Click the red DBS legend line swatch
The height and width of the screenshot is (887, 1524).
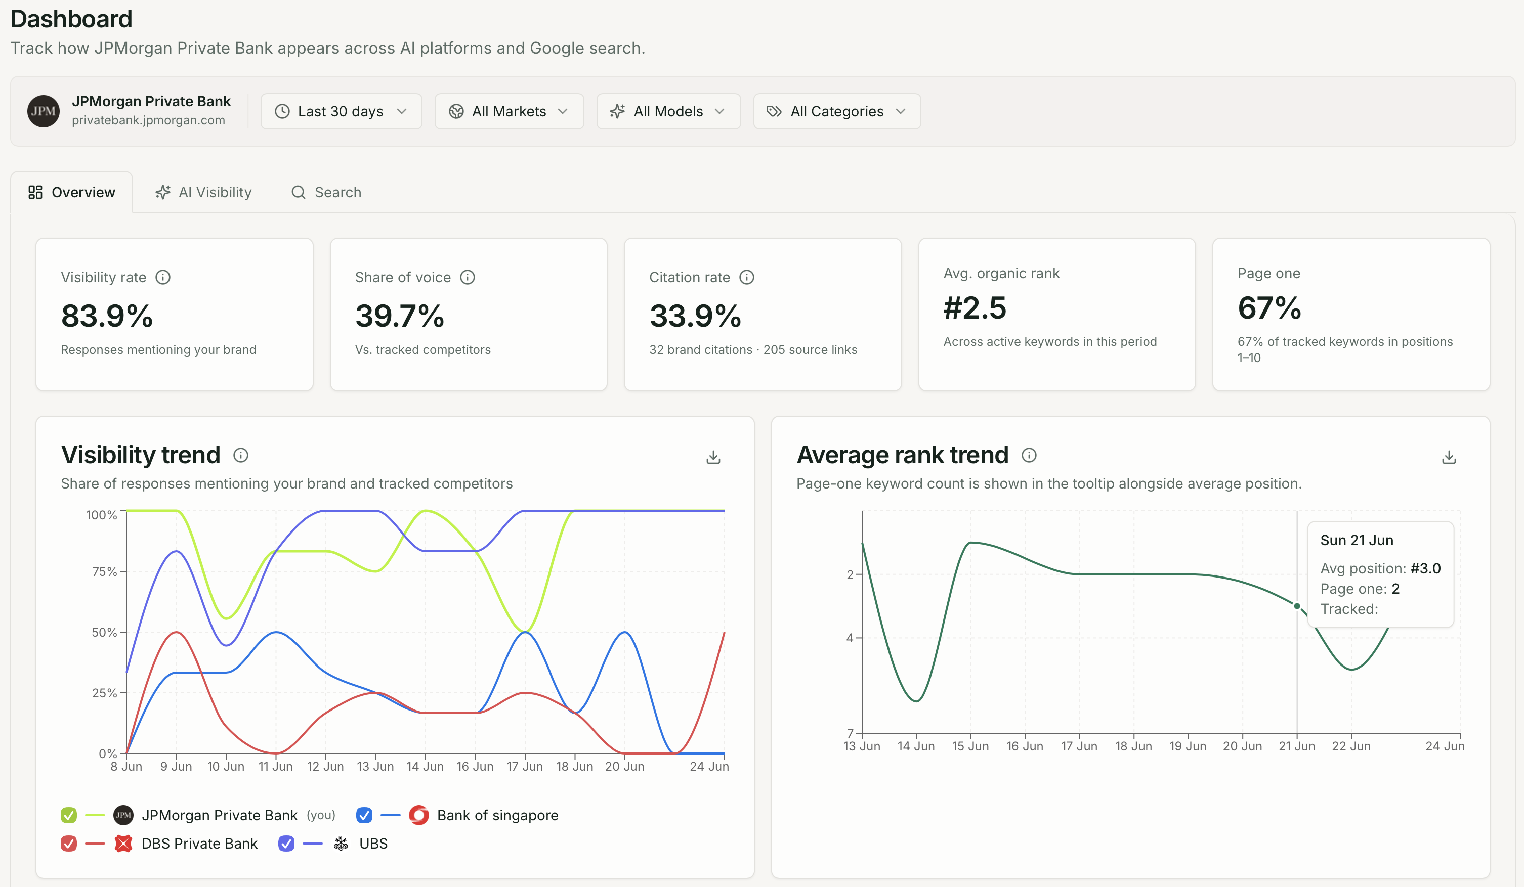[95, 844]
